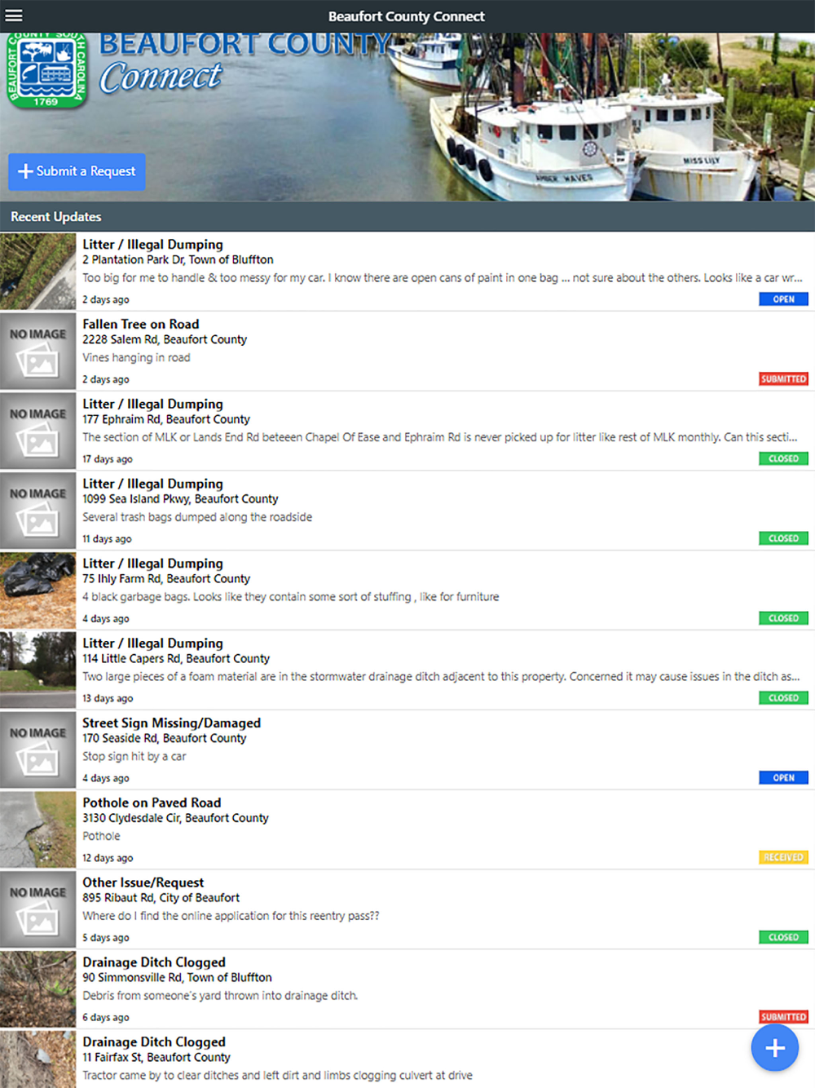The width and height of the screenshot is (815, 1088).
Task: Select the '2228 Salem Rd, Beaufort County' address
Action: coord(165,339)
